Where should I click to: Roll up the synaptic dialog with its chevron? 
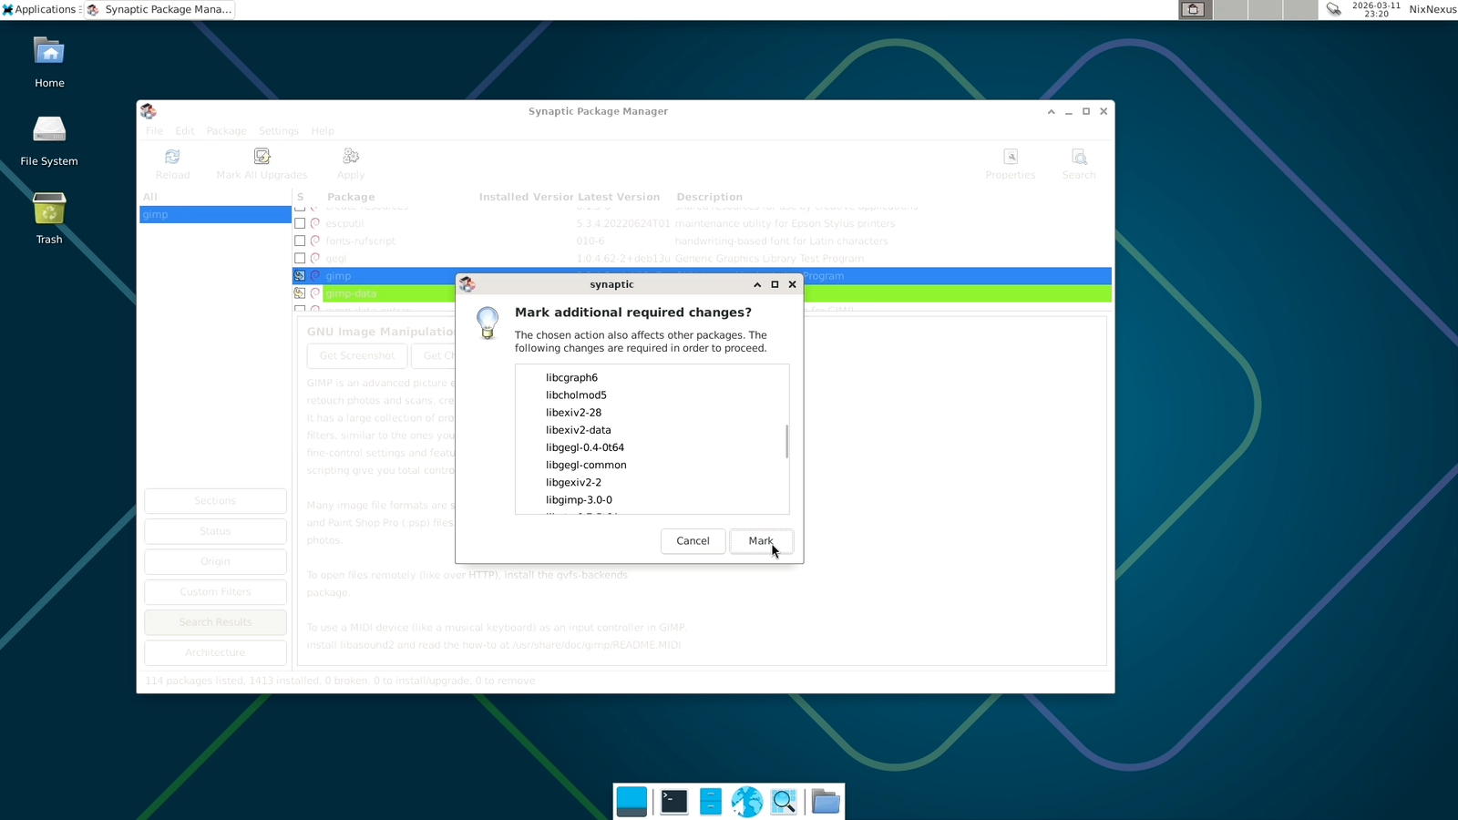756,284
